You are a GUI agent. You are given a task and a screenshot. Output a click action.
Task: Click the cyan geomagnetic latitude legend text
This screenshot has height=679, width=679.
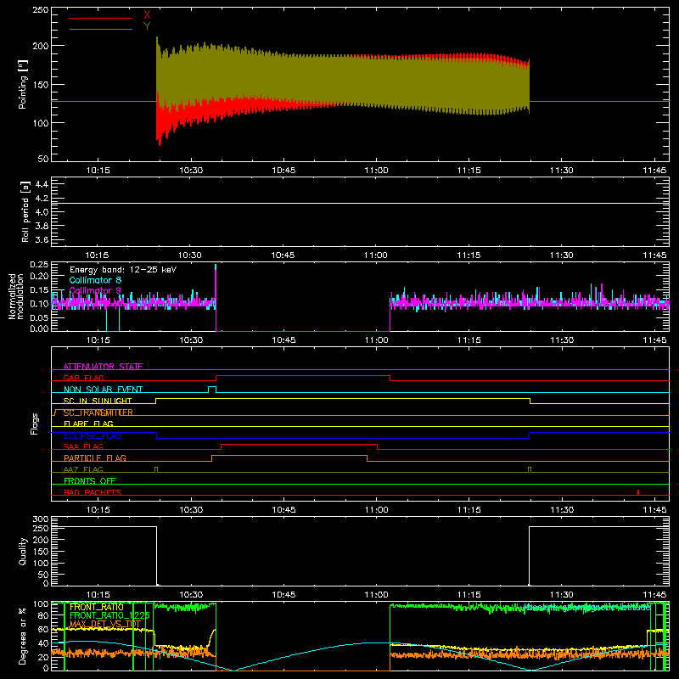tap(586, 607)
